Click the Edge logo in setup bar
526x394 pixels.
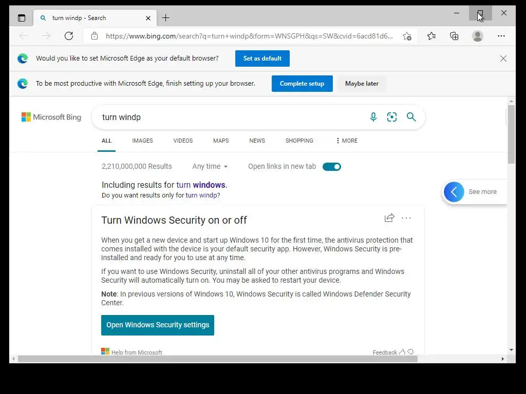23,84
